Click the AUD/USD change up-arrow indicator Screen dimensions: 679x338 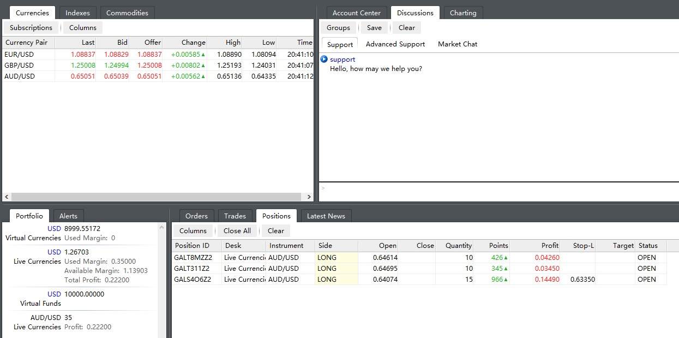203,76
